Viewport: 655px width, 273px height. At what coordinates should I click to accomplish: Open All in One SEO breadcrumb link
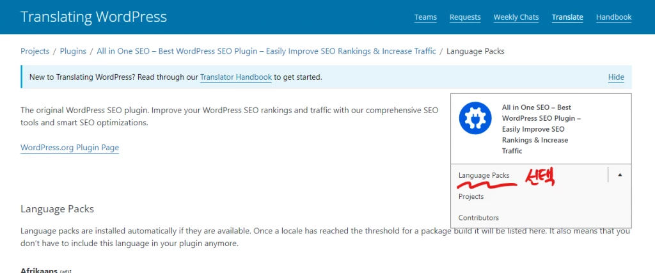click(x=266, y=51)
